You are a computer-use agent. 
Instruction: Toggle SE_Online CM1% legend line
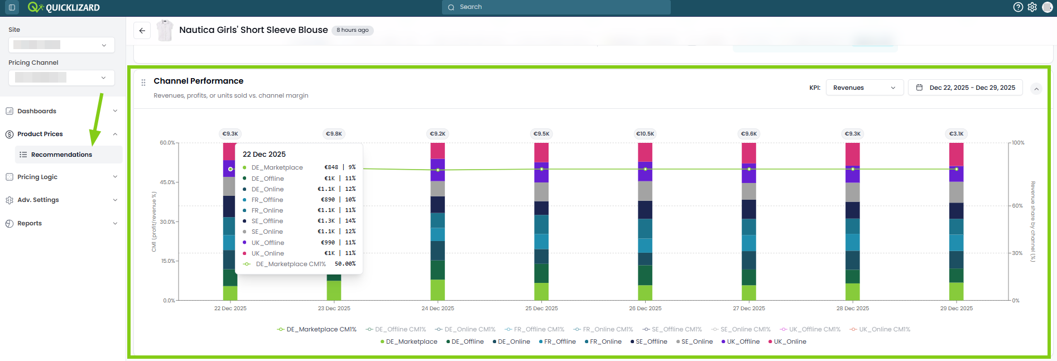[741, 329]
